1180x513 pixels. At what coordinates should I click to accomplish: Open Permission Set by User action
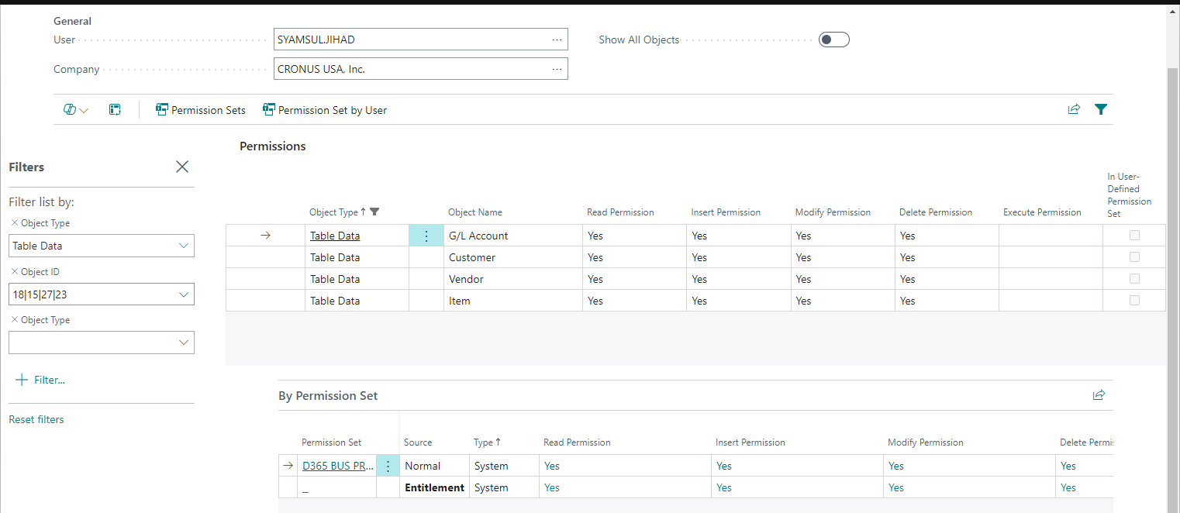325,110
